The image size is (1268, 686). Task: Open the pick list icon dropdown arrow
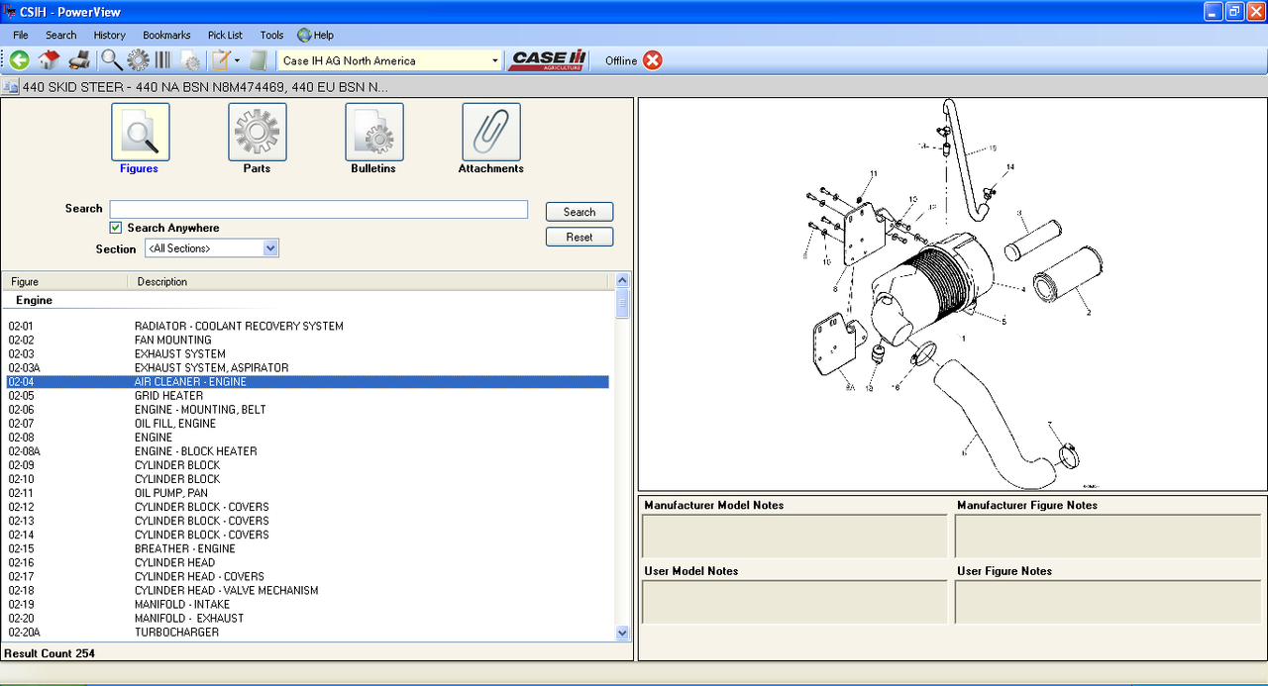237,60
